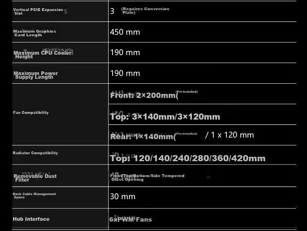Screen dimensions: 307x231
Task: Click the '(Pre-installed)' note beside Front fans
Action: pos(187,91)
